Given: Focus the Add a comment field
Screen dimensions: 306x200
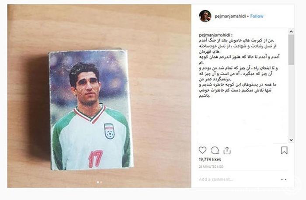Looking at the screenshot, I should [x=238, y=179].
